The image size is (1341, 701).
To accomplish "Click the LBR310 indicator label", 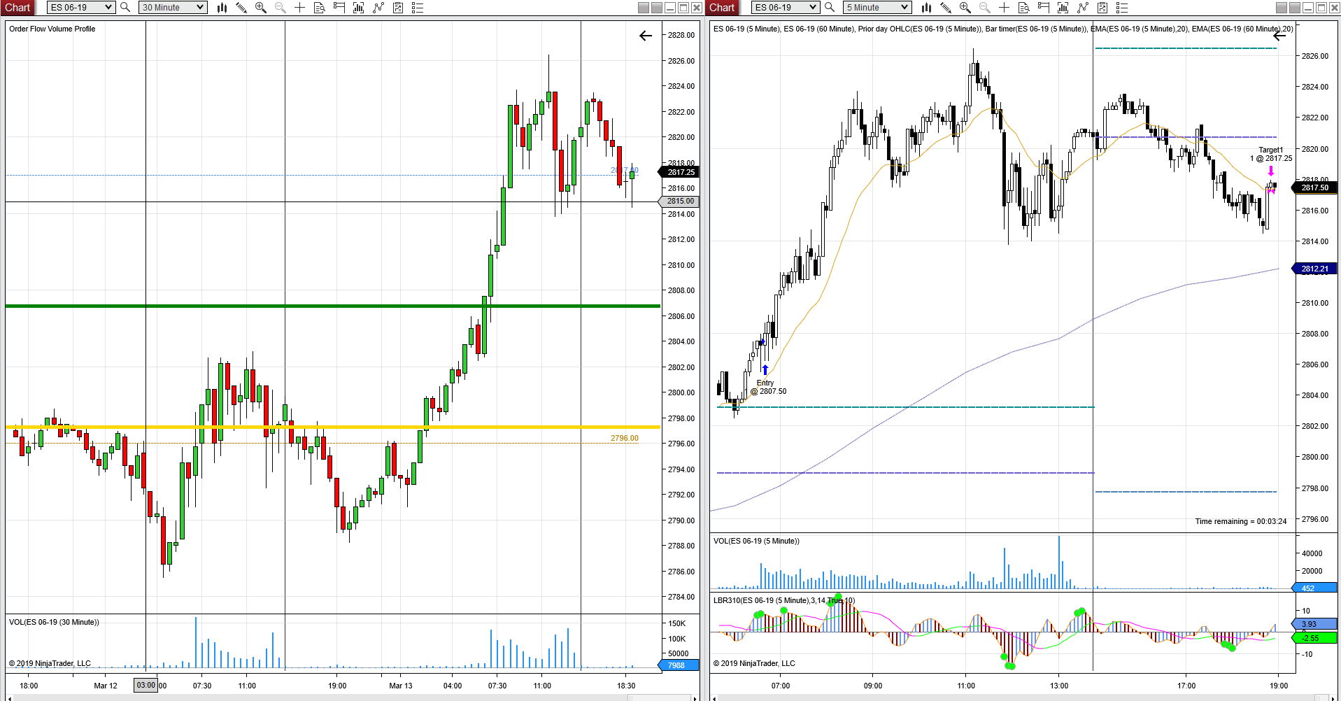I will [x=784, y=600].
